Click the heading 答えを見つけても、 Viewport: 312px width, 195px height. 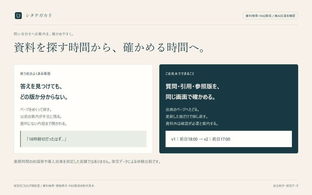coord(41,86)
